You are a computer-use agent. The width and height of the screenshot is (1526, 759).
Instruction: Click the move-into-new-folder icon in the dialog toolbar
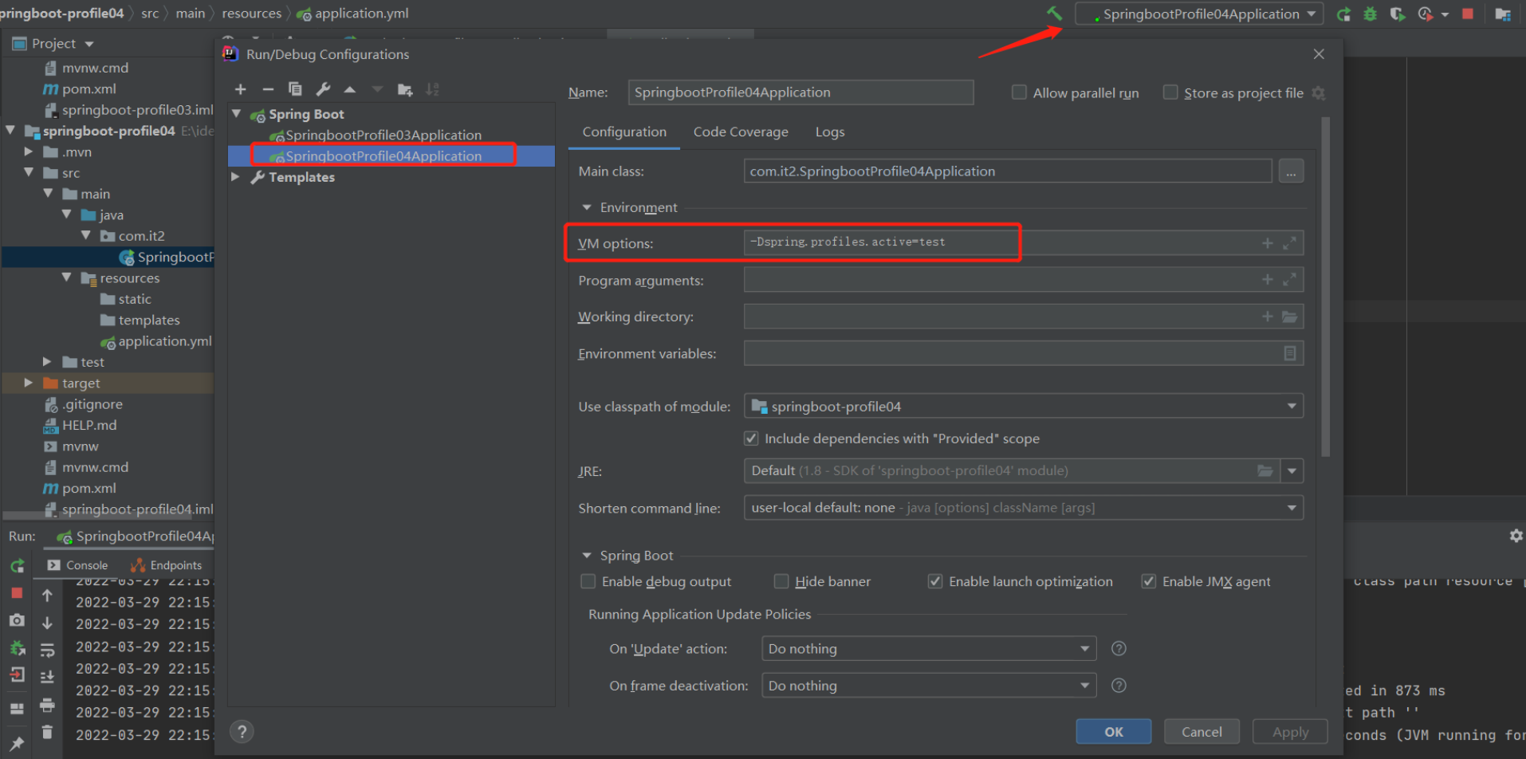(405, 89)
